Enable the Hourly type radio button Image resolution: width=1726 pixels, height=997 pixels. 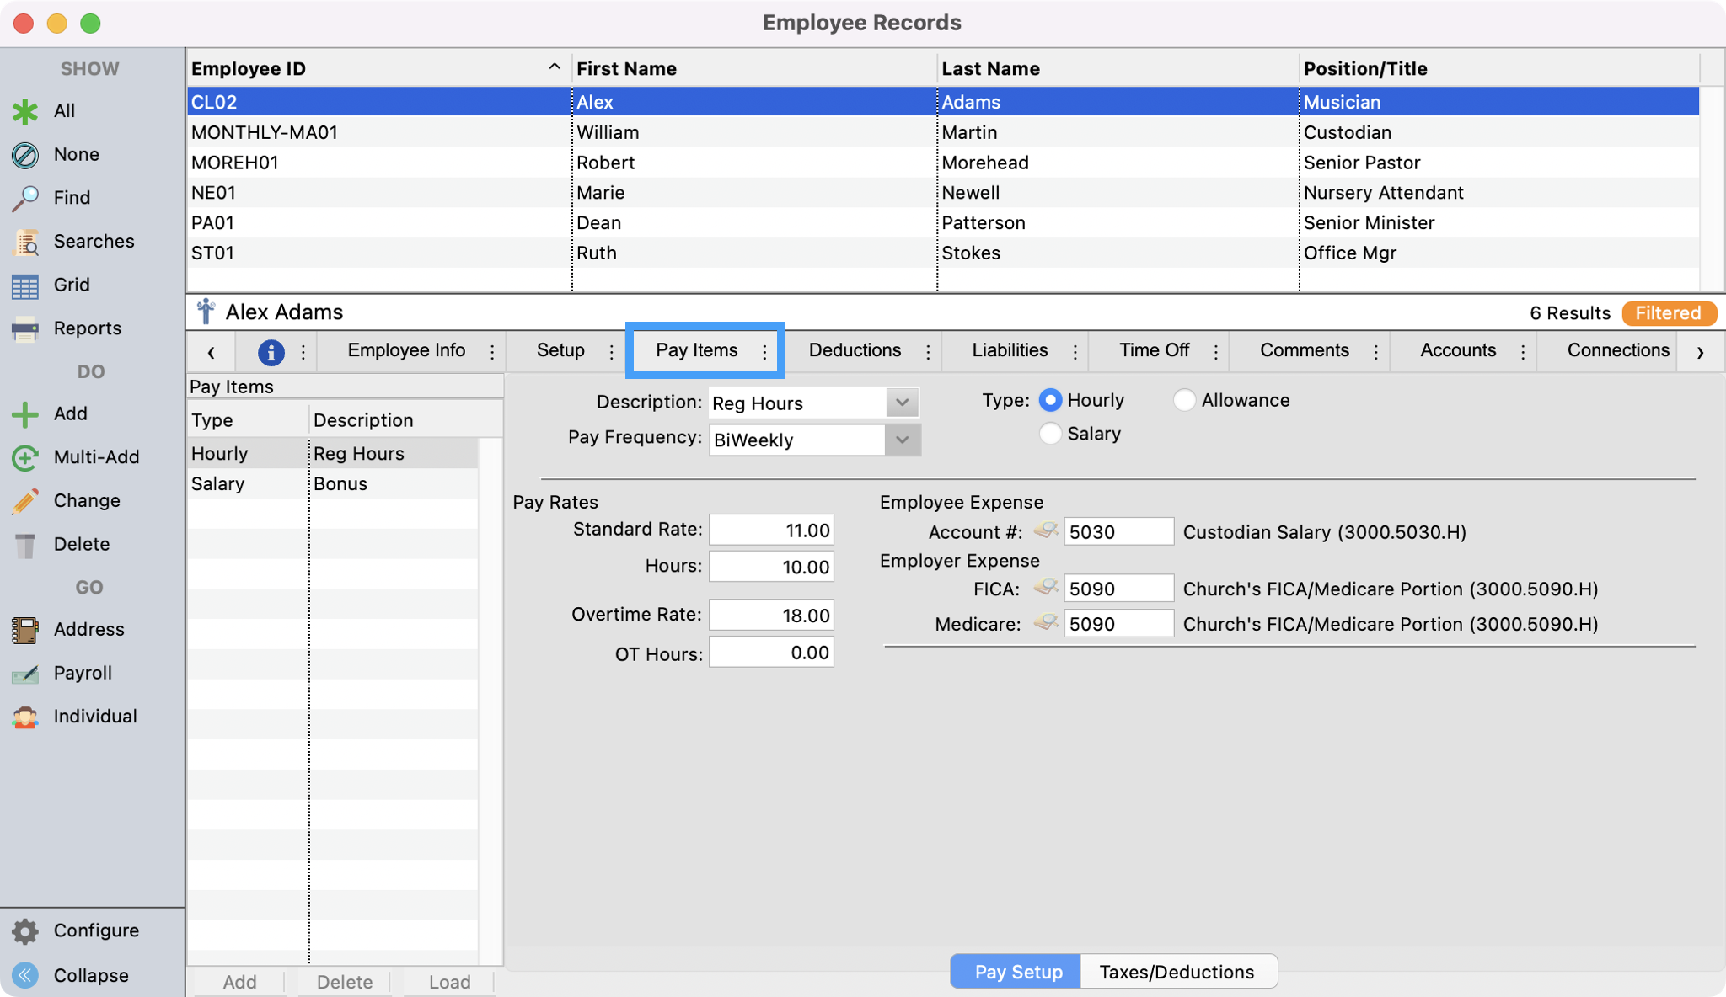[x=1050, y=400]
